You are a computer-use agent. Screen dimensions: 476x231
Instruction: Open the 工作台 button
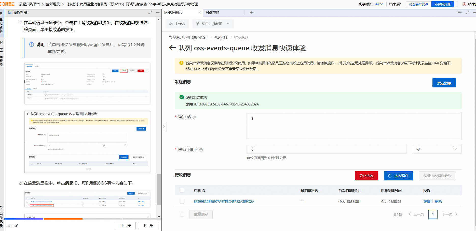(x=177, y=24)
